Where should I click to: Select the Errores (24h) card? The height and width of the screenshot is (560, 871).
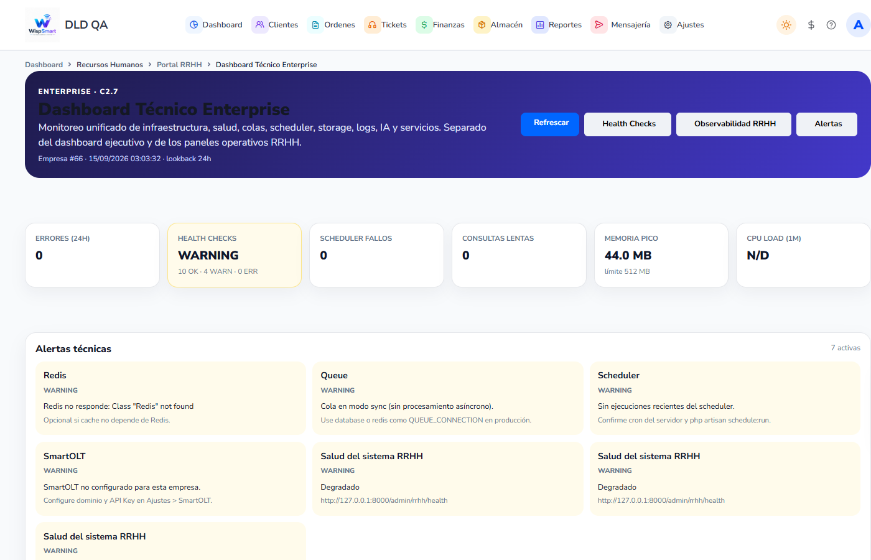click(92, 255)
